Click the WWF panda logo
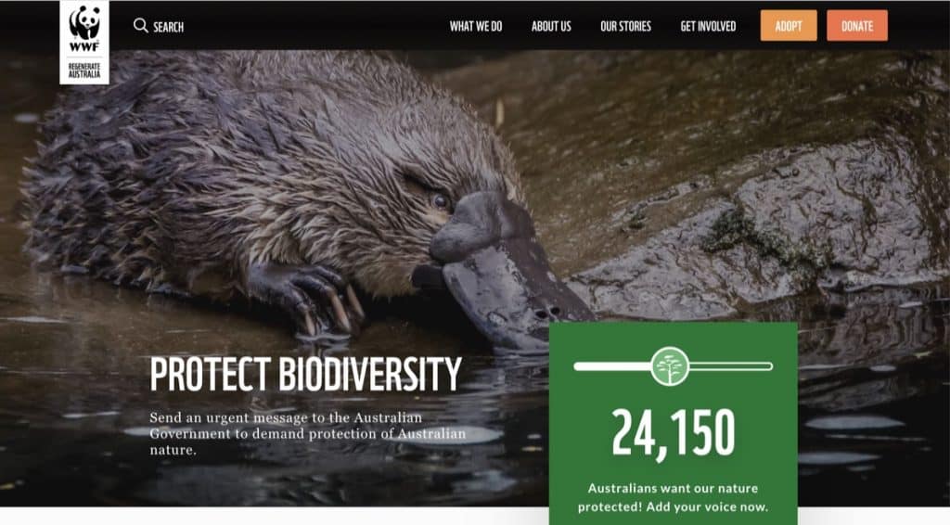 pos(84,29)
